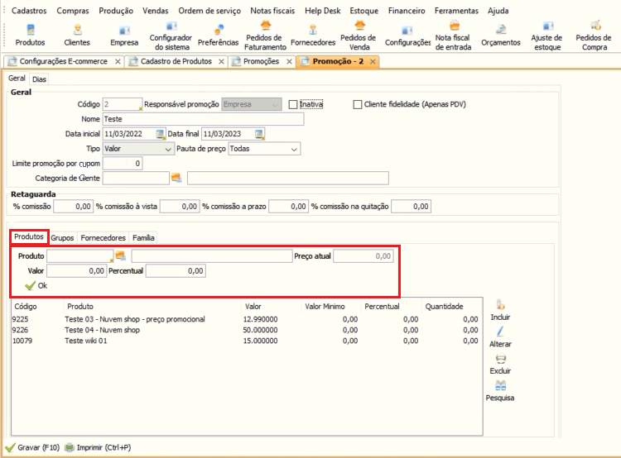Click the Limite promoção por cupom field
This screenshot has width=621, height=458.
(123, 164)
